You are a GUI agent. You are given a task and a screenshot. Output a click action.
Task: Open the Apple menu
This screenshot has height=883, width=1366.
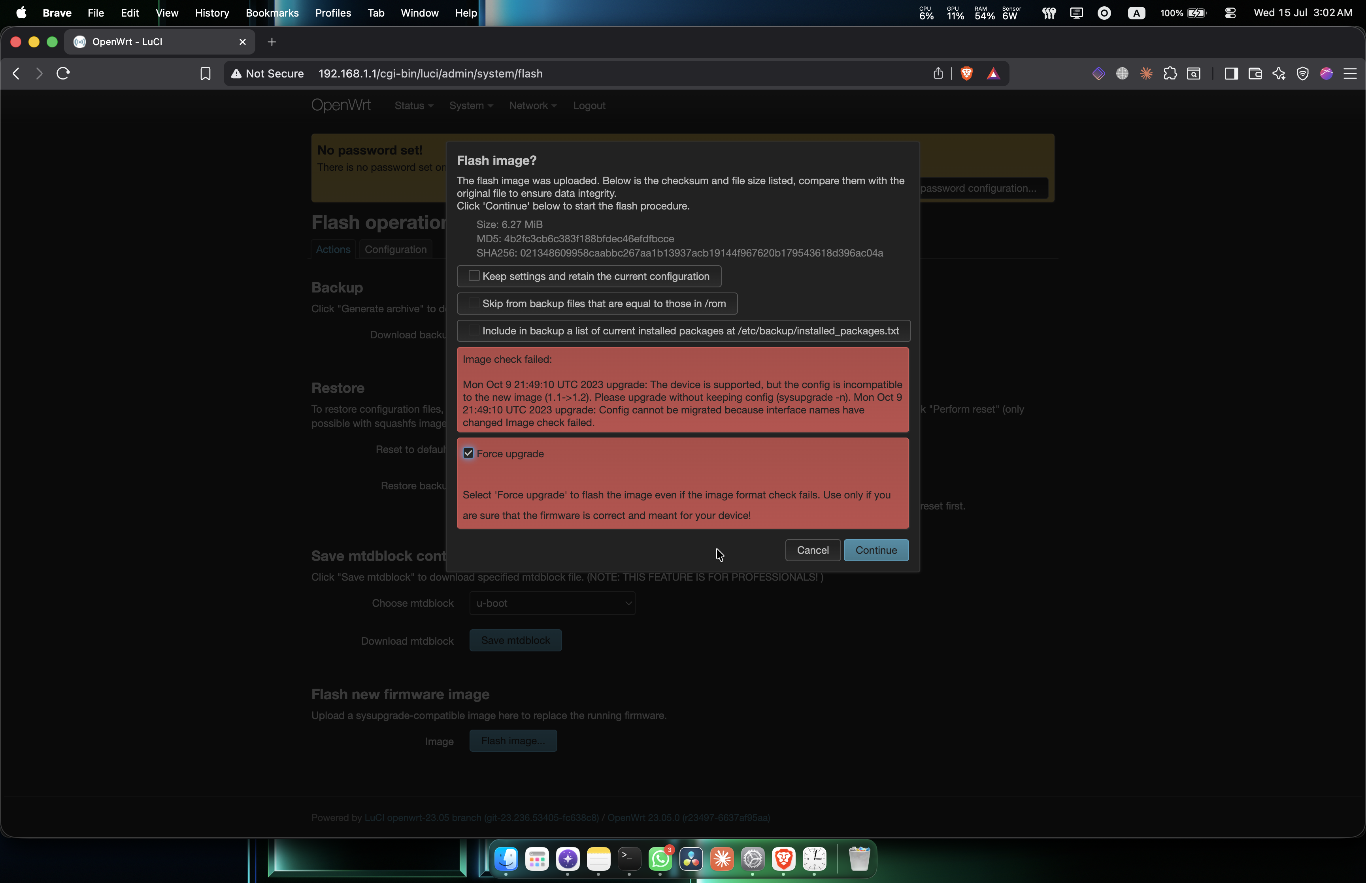point(21,13)
